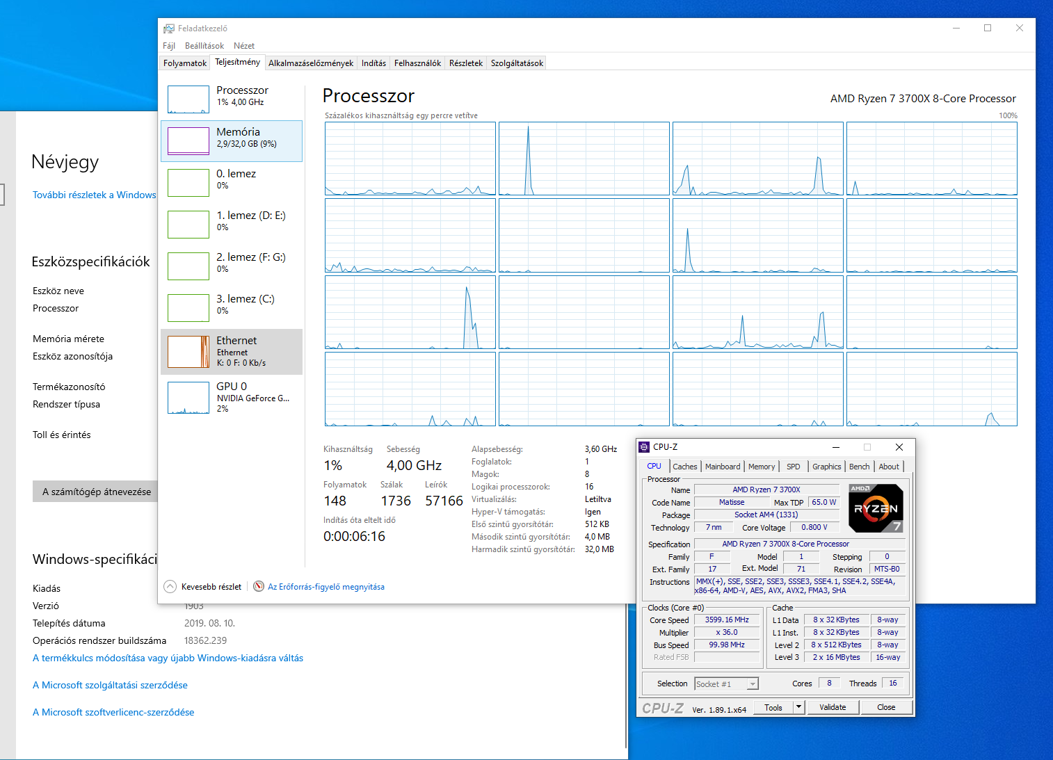Open the SPD tab in CPU-Z

(x=794, y=467)
